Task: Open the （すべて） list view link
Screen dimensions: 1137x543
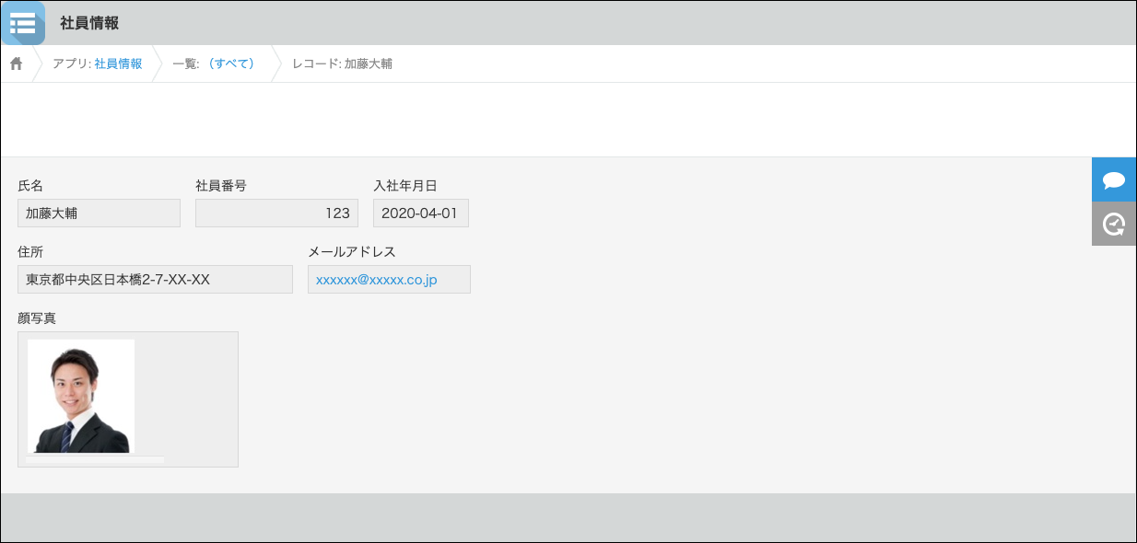Action: click(230, 64)
